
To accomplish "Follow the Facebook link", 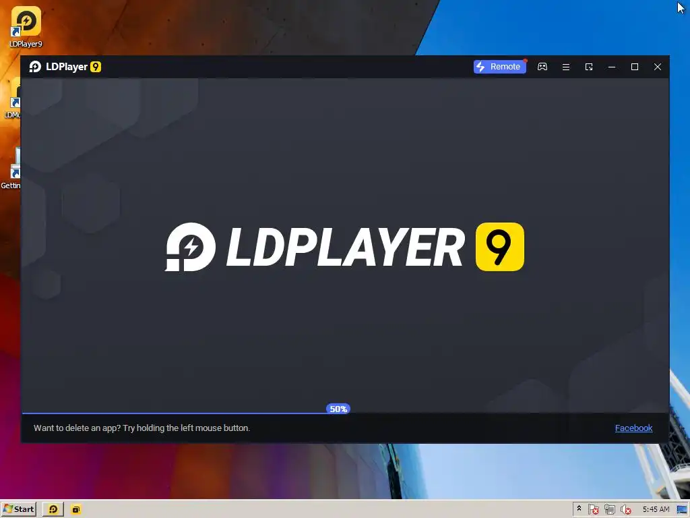I will pos(633,428).
